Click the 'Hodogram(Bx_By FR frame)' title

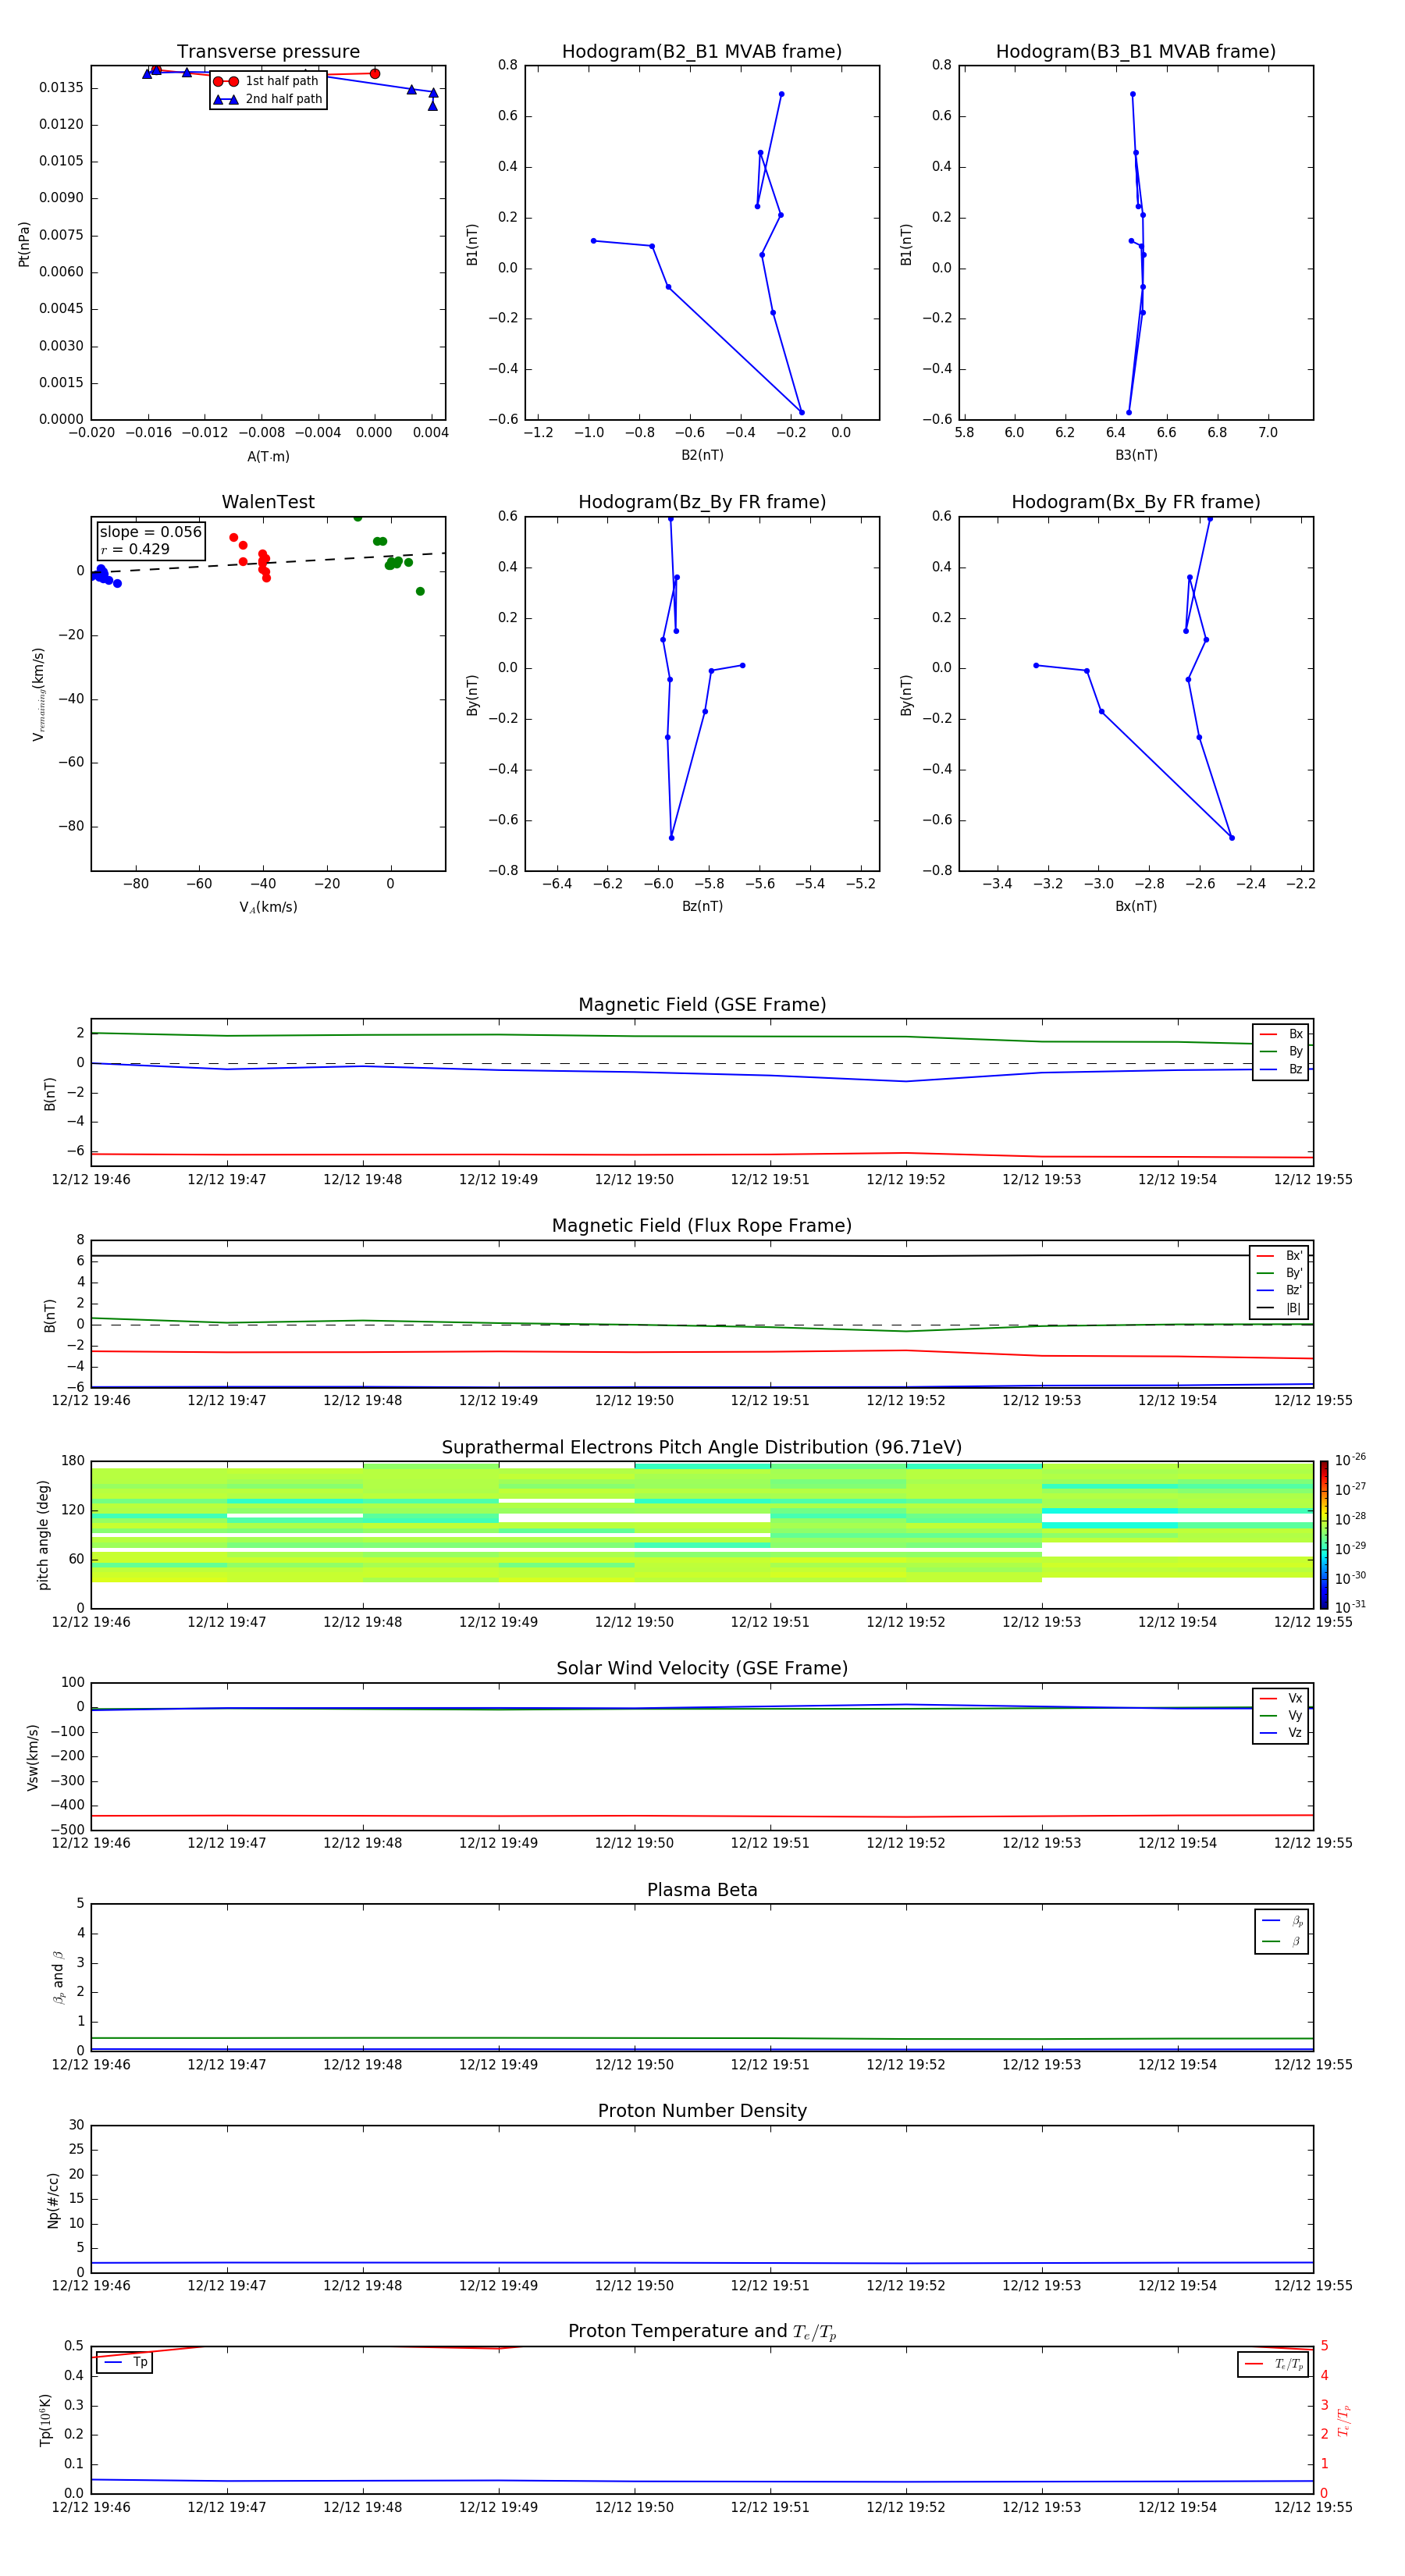coord(1136,502)
